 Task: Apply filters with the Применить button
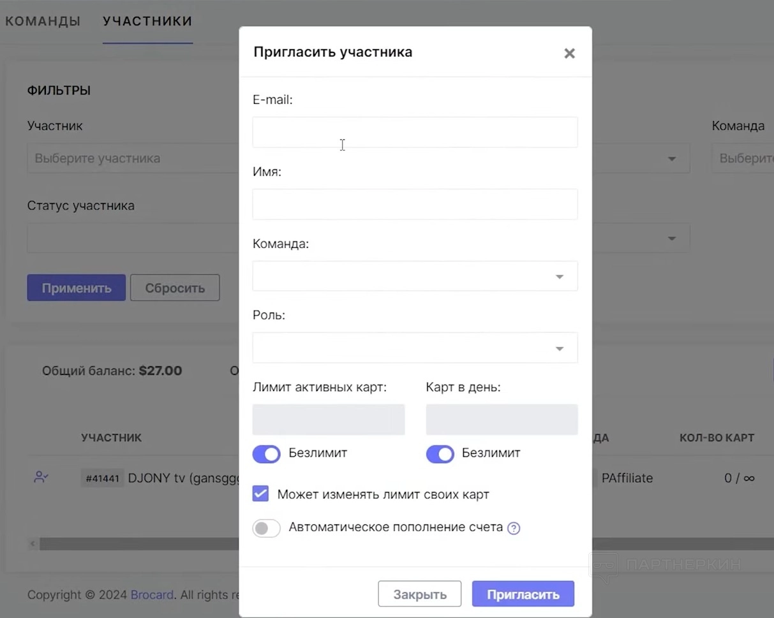pyautogui.click(x=77, y=288)
